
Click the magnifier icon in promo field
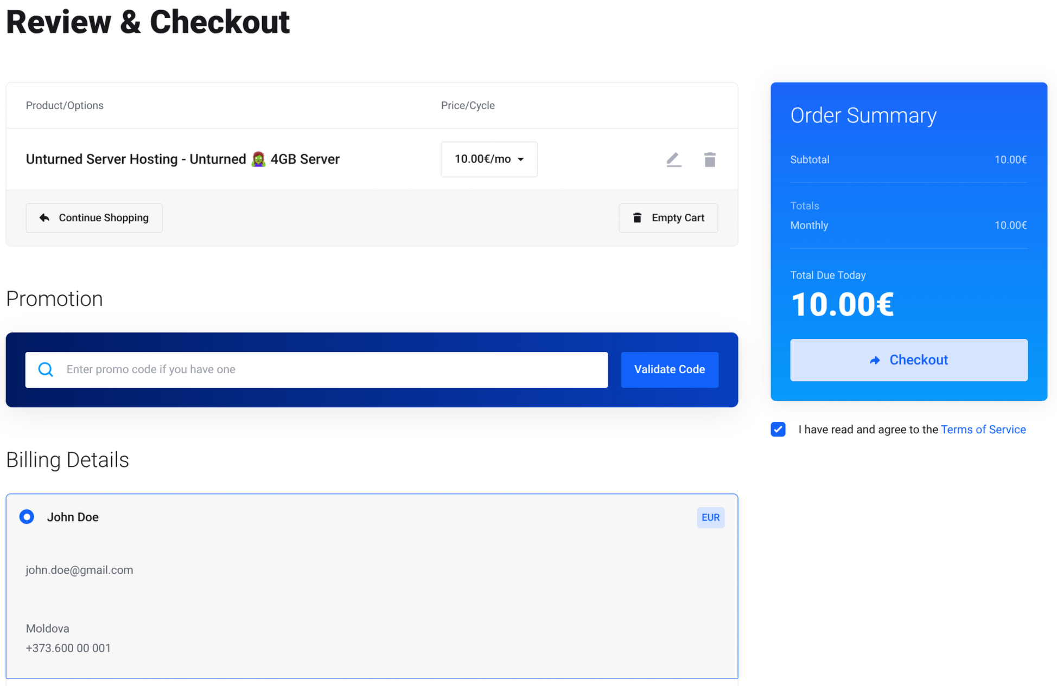46,369
